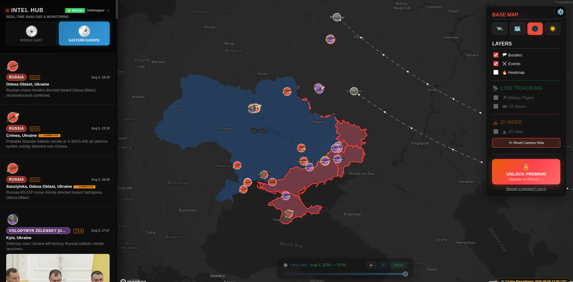Image resolution: width=573 pixels, height=282 pixels.
Task: Click the megaphone icon of Zelensky entry
Action: [x=12, y=220]
